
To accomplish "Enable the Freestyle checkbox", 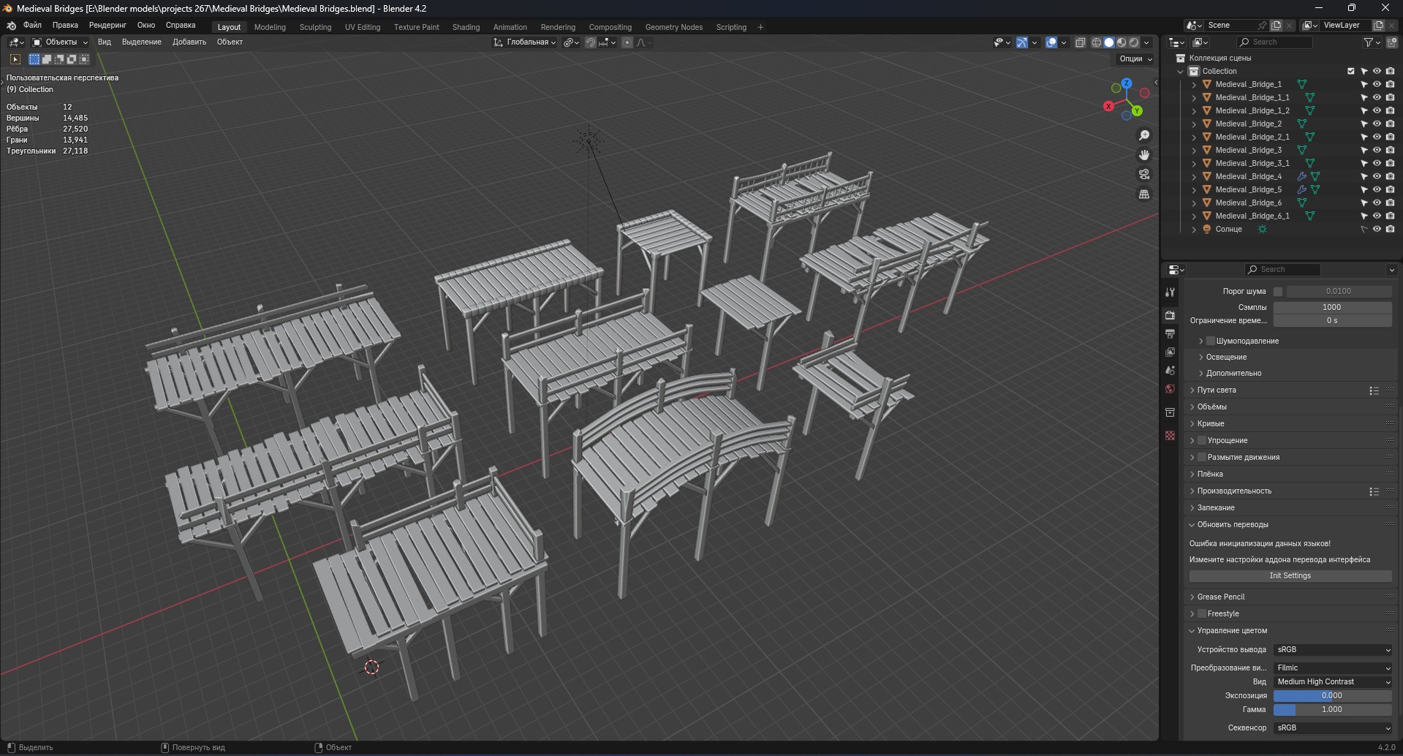I will (x=1202, y=613).
